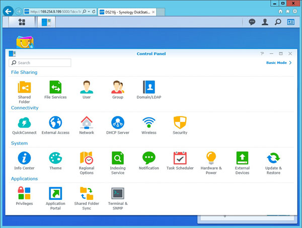Open the DSM main menu button

click(x=22, y=22)
